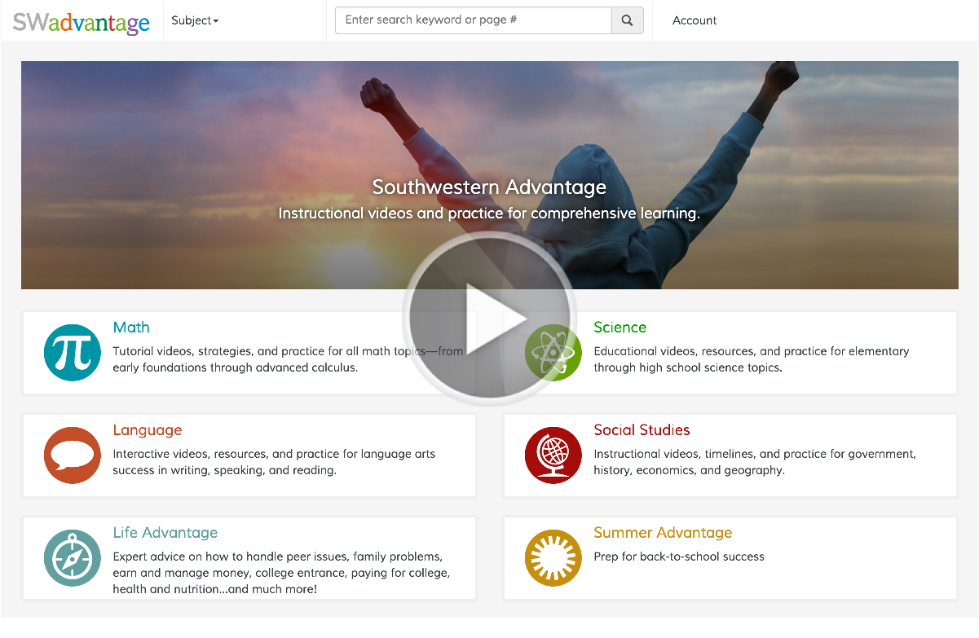Image resolution: width=979 pixels, height=638 pixels.
Task: Open the Science heading link
Action: [620, 328]
